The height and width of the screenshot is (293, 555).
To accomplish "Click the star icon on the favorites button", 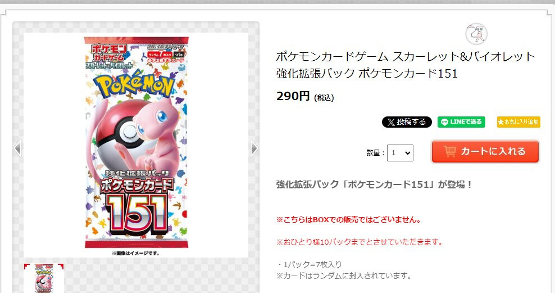I will click(x=501, y=122).
